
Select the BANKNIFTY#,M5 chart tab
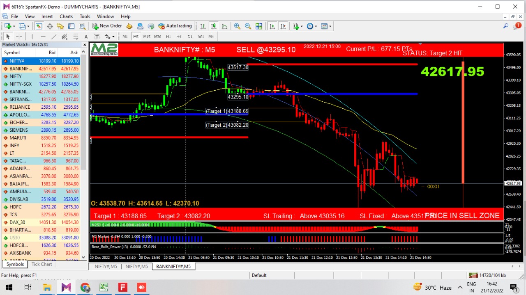[x=173, y=266]
